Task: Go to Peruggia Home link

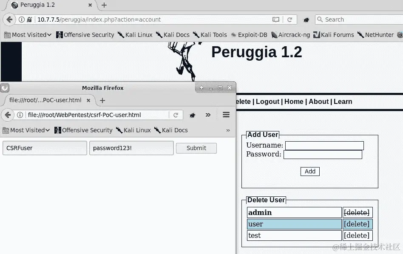Action: point(294,101)
